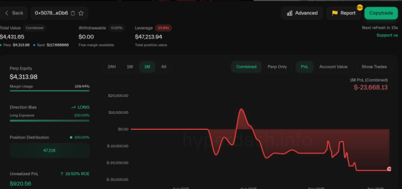Switch chart to Perp Only
The width and height of the screenshot is (402, 189).
[x=277, y=67]
